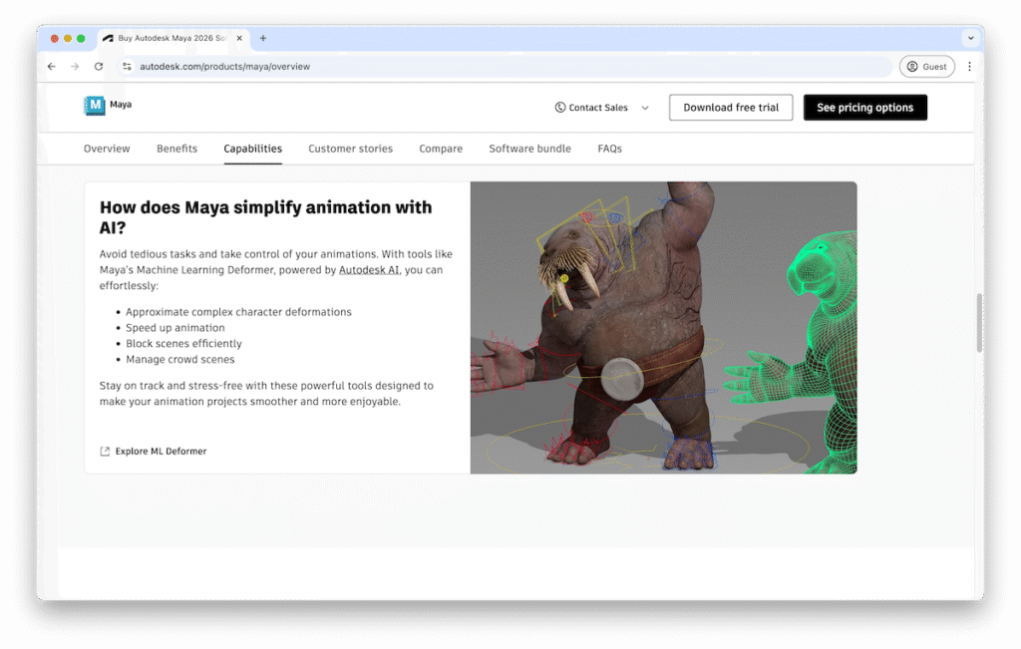The image size is (1021, 649).
Task: Open the Guest profile menu
Action: (x=926, y=67)
